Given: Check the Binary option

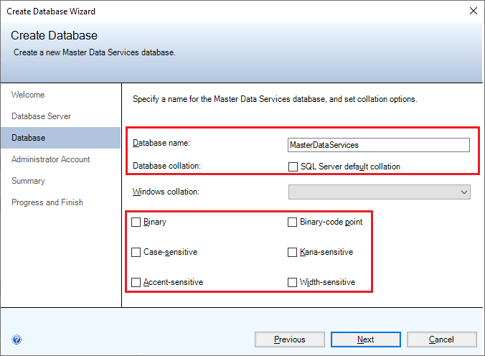Looking at the screenshot, I should click(136, 222).
